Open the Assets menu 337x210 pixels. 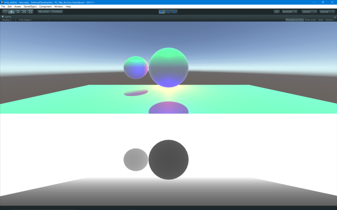pyautogui.click(x=18, y=7)
